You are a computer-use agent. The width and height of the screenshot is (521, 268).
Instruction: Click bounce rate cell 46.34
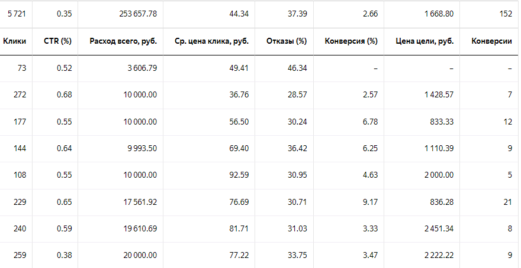pyautogui.click(x=297, y=68)
